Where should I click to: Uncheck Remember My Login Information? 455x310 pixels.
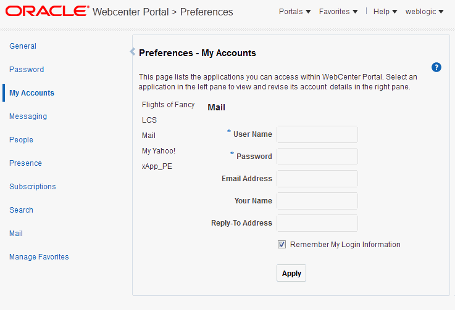click(282, 245)
